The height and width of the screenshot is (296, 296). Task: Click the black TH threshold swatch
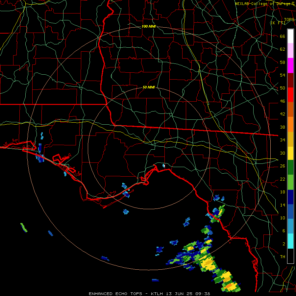pos(290,256)
